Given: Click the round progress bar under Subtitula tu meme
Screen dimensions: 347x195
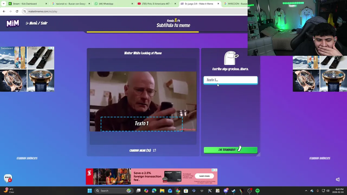Looking at the screenshot, I should tap(143, 32).
